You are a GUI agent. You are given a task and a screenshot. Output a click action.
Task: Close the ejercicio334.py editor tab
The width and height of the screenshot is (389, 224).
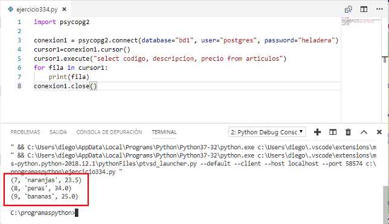click(64, 10)
